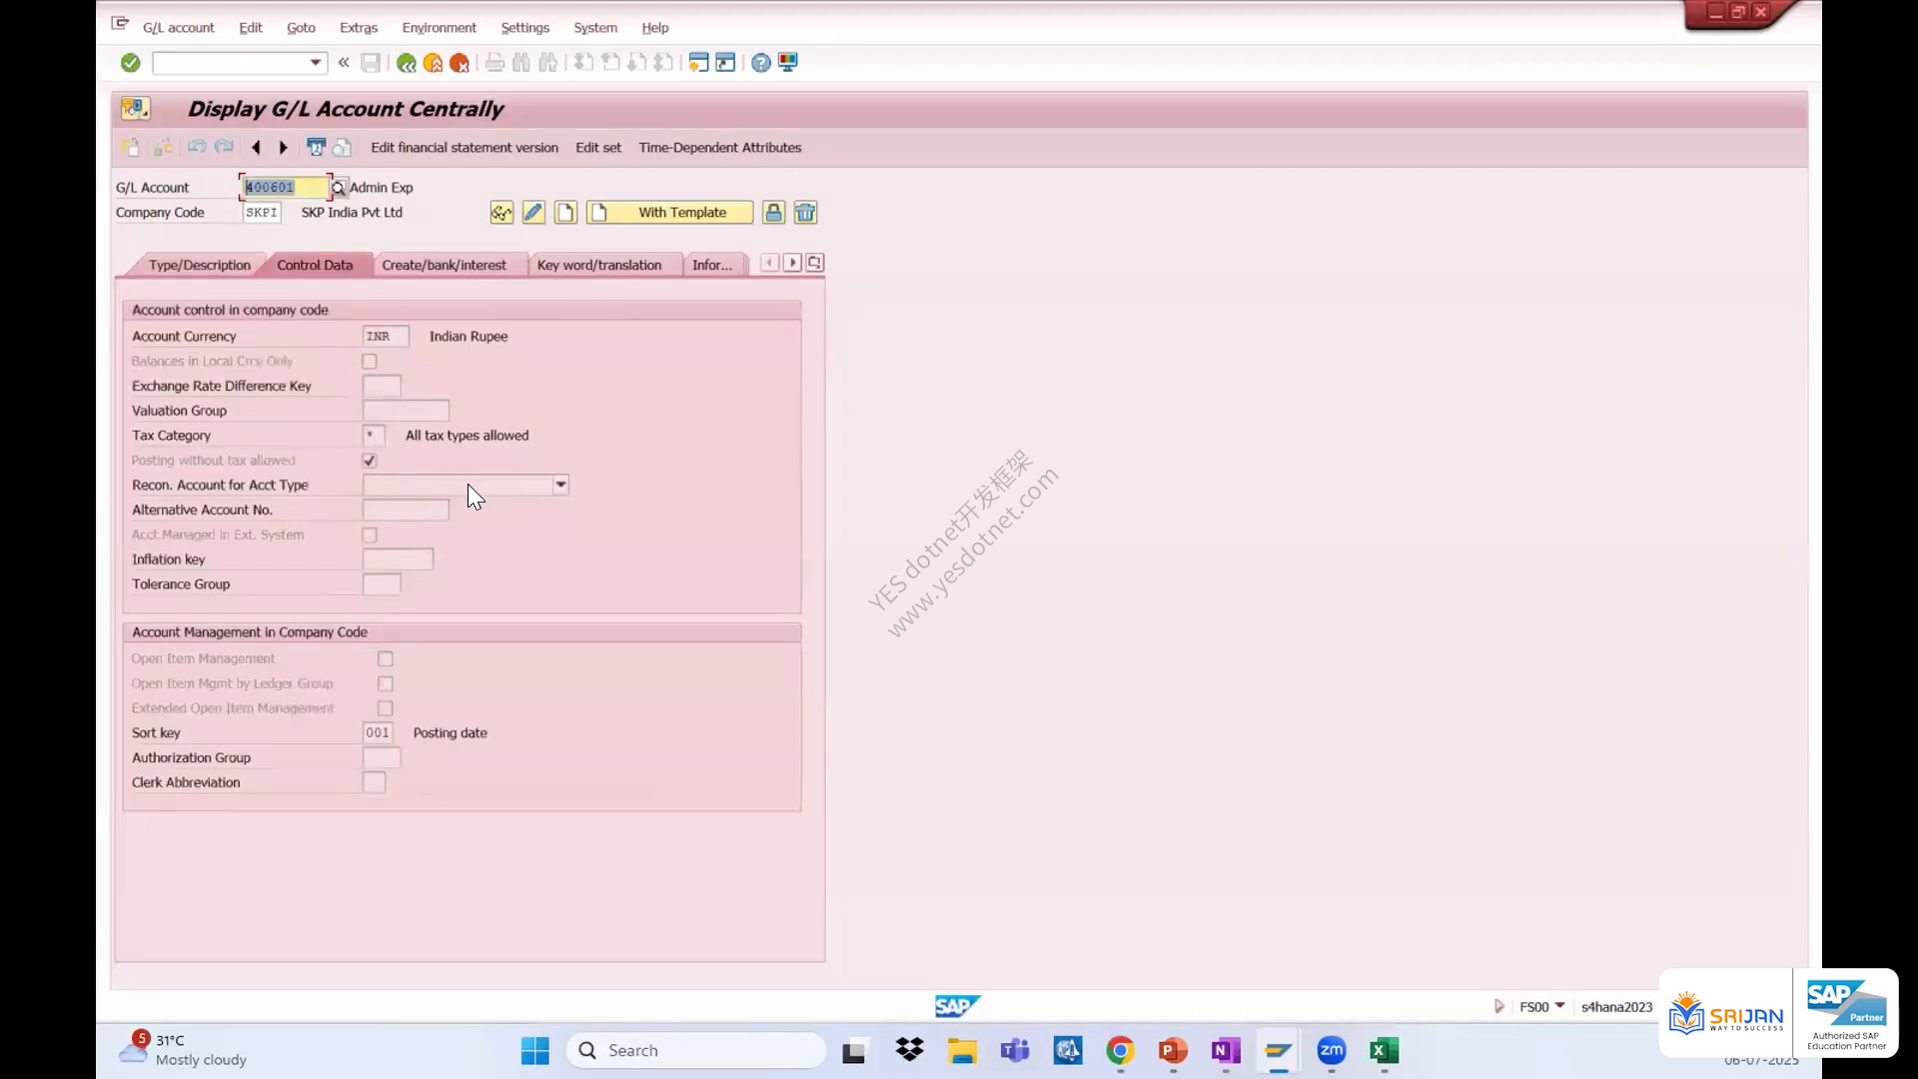Open Windows Start button on taskbar
The width and height of the screenshot is (1918, 1079).
pyautogui.click(x=535, y=1051)
